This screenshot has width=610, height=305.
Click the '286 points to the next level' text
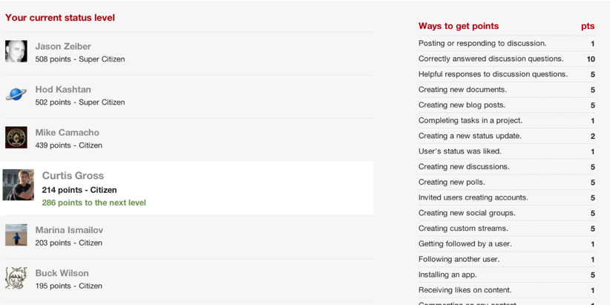click(94, 203)
